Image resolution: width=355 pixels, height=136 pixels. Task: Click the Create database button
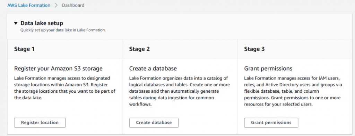(x=154, y=123)
